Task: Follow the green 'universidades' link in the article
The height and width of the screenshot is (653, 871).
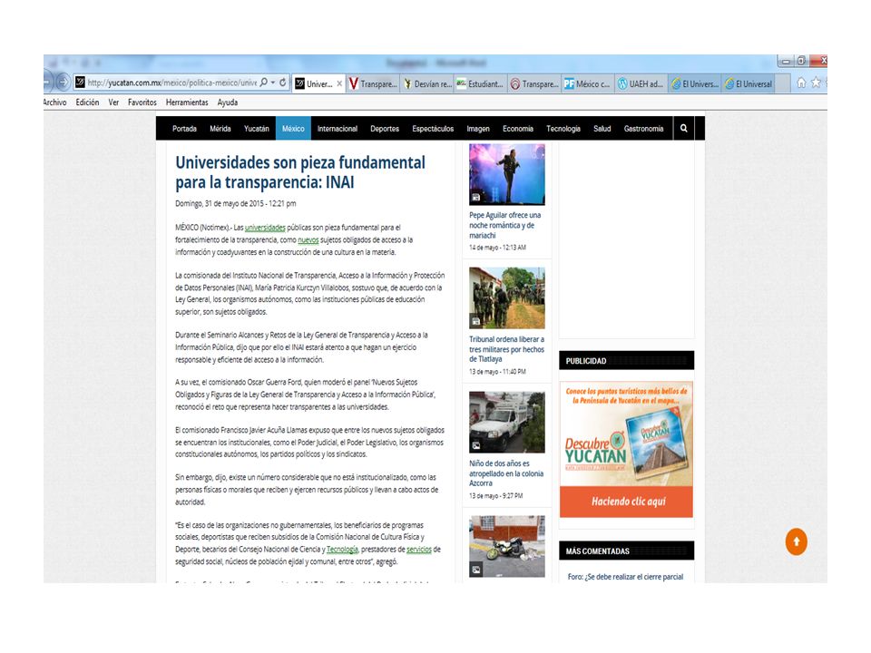Action: pyautogui.click(x=265, y=228)
